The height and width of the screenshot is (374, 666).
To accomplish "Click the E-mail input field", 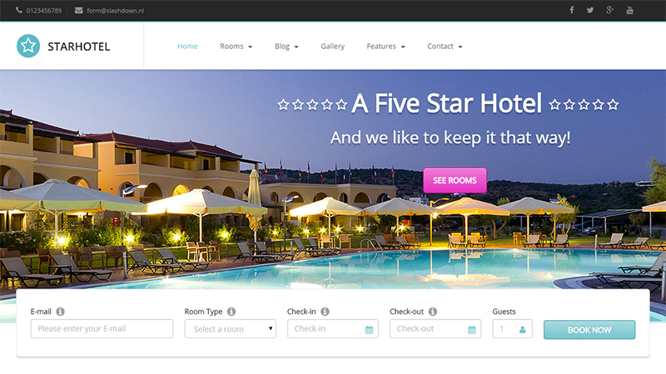I will [102, 329].
